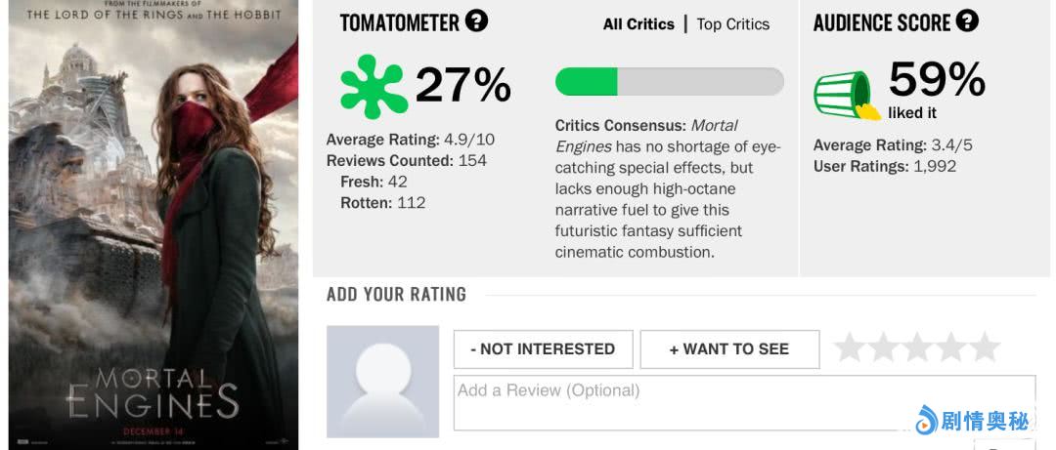1056x450 pixels.
Task: Select the second rating star
Action: (883, 347)
